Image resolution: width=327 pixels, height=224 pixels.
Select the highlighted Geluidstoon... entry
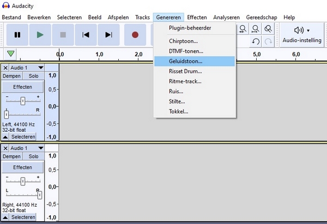tap(195, 61)
